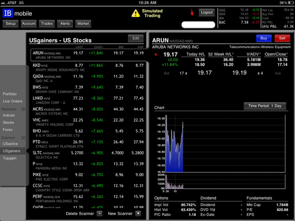Open the Market menu
The height and width of the screenshot is (221, 295).
point(83,24)
